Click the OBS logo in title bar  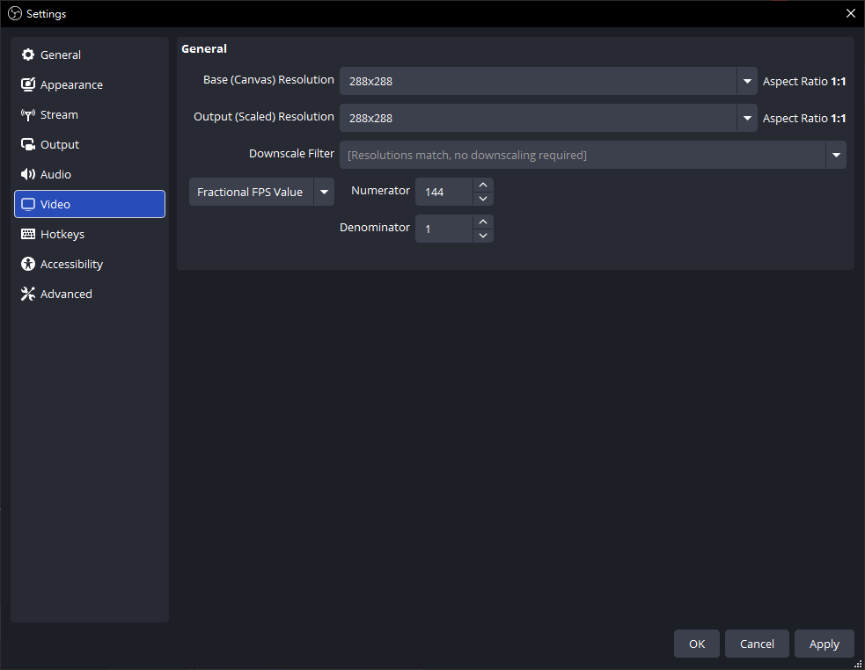point(15,13)
